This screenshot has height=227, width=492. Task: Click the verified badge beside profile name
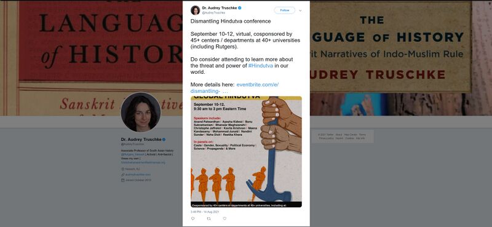pyautogui.click(x=164, y=140)
